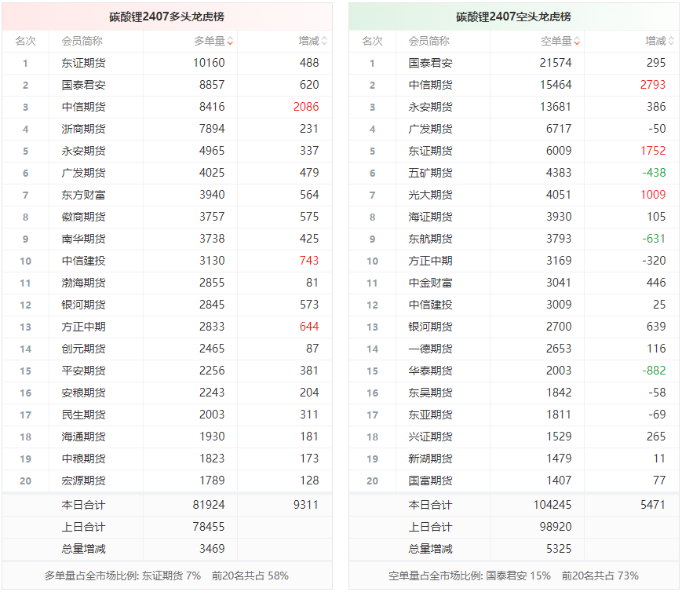The width and height of the screenshot is (682, 592).
Task: Click short 总量增减 value 5325
Action: pos(559,549)
